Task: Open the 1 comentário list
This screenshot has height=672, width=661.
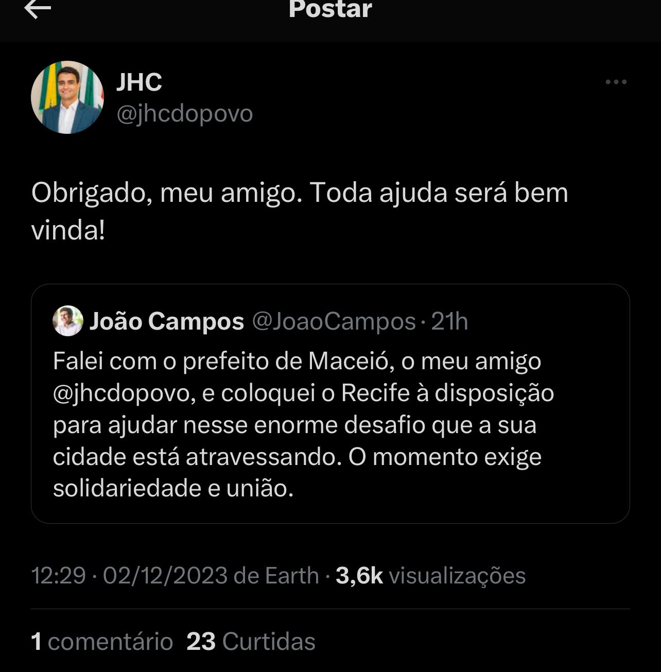Action: pos(102,642)
